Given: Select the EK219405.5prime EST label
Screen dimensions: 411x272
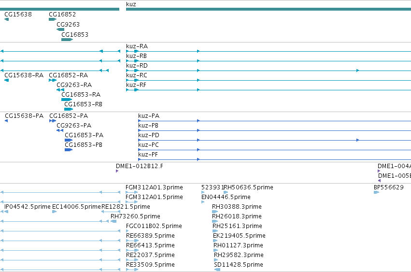Looking at the screenshot, I should click(239, 236).
